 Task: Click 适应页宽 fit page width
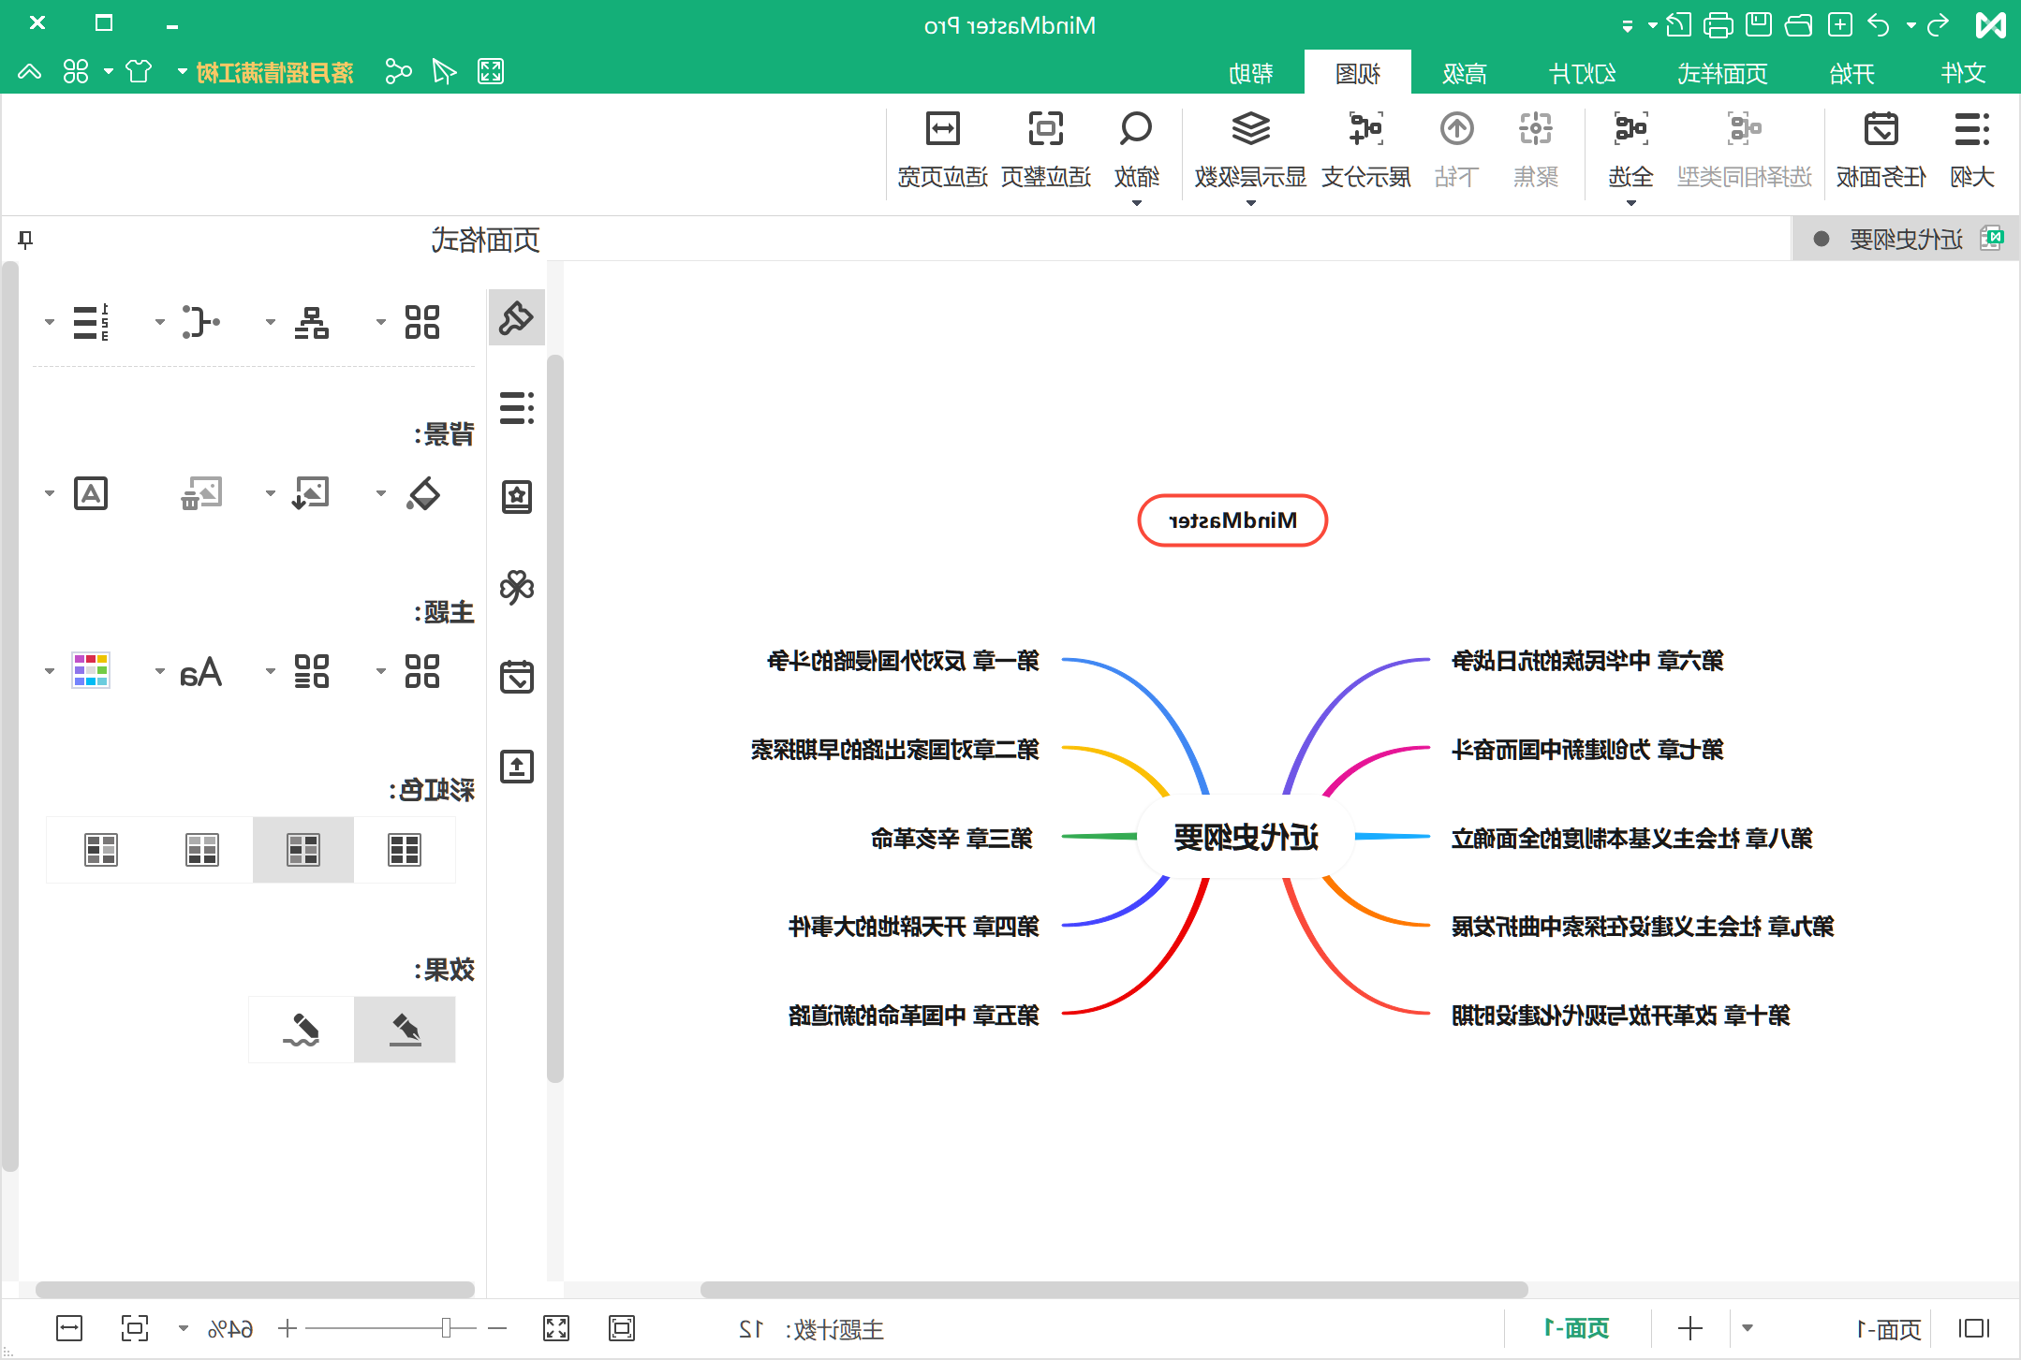pos(942,150)
